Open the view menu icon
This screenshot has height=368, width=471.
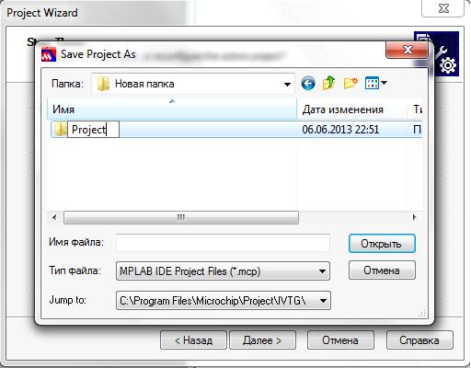(x=376, y=83)
